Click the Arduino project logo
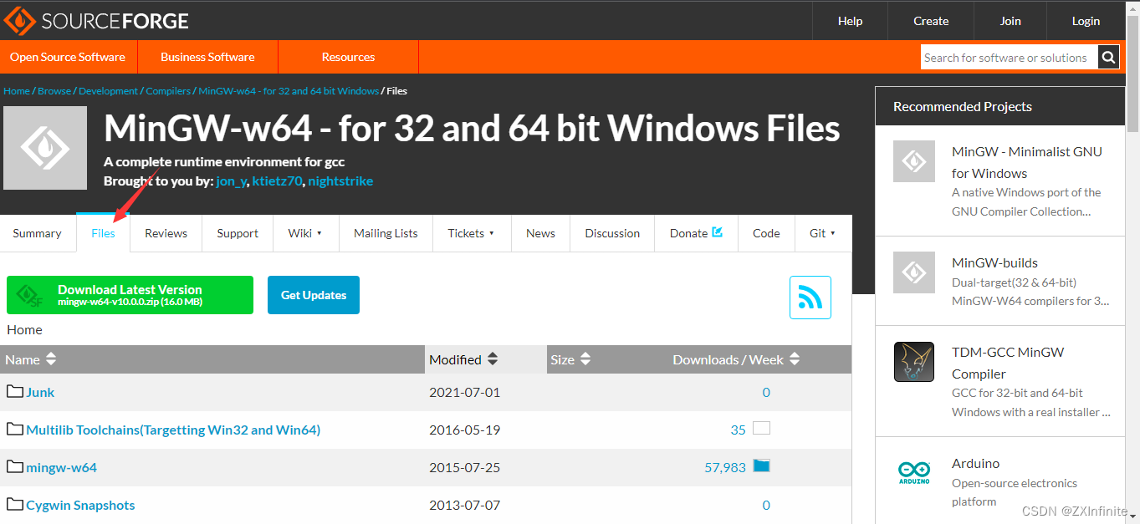Viewport: 1140px width, 524px height. pos(914,473)
